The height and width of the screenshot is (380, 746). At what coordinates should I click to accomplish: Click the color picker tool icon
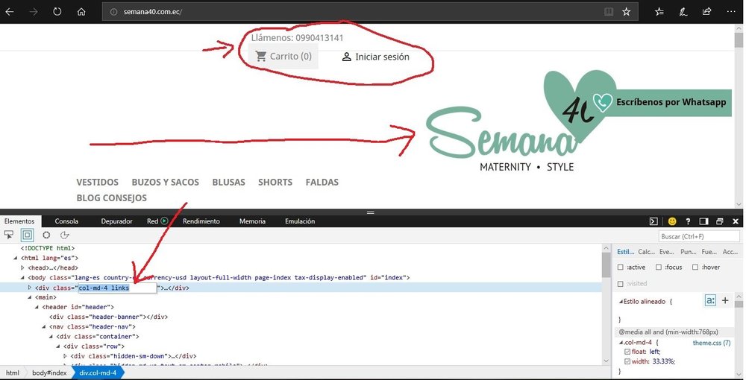click(x=46, y=235)
